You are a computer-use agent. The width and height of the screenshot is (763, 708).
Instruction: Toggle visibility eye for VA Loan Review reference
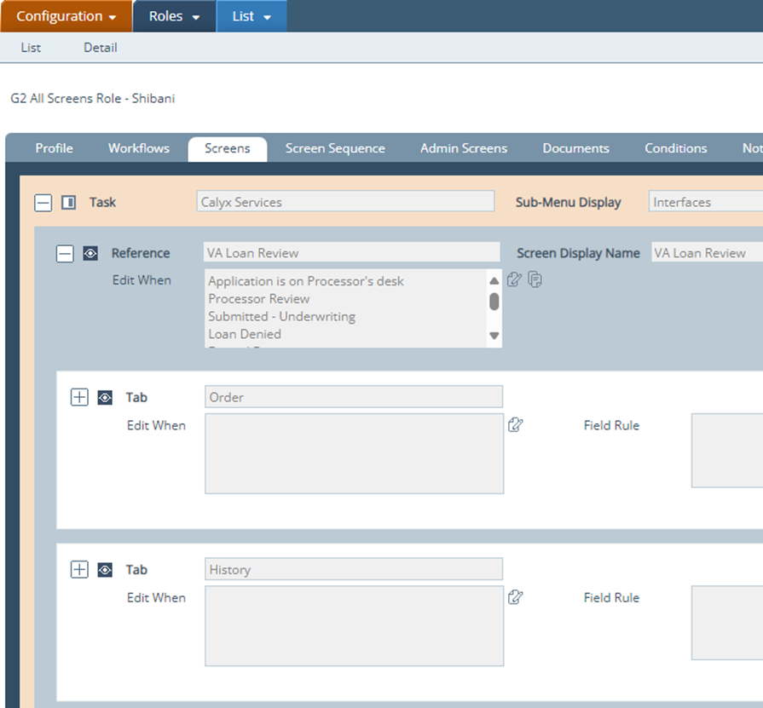pos(90,253)
